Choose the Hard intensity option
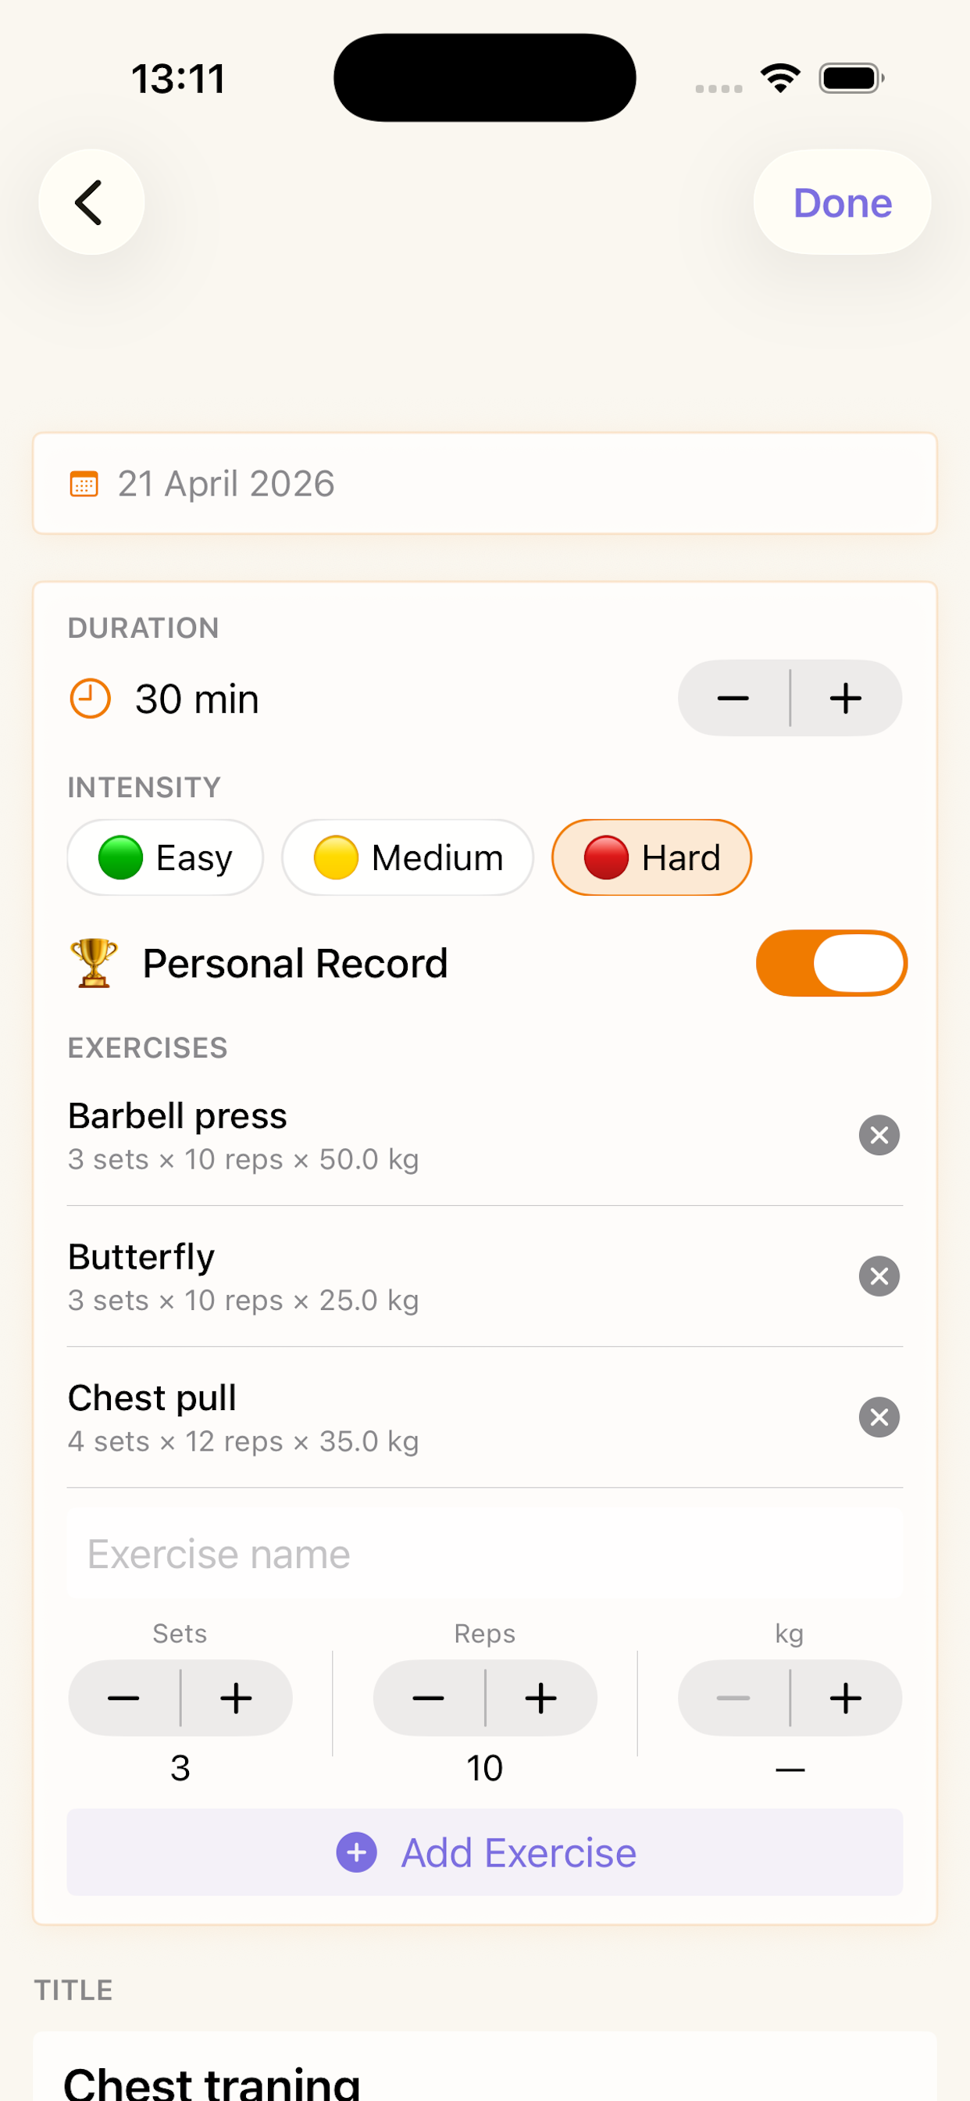The image size is (970, 2101). point(651,857)
